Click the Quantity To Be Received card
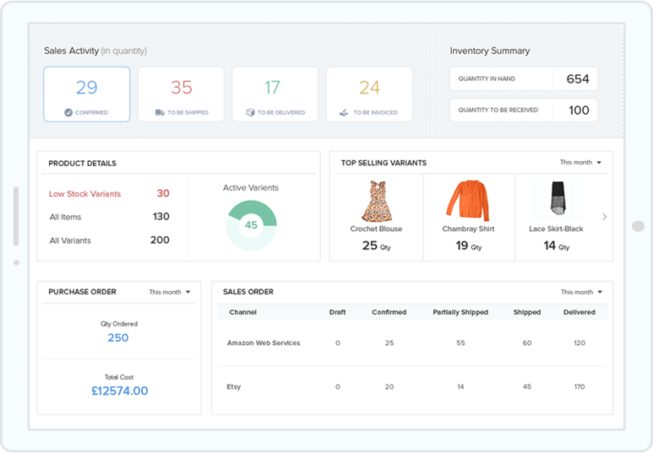The image size is (653, 453). pos(523,111)
